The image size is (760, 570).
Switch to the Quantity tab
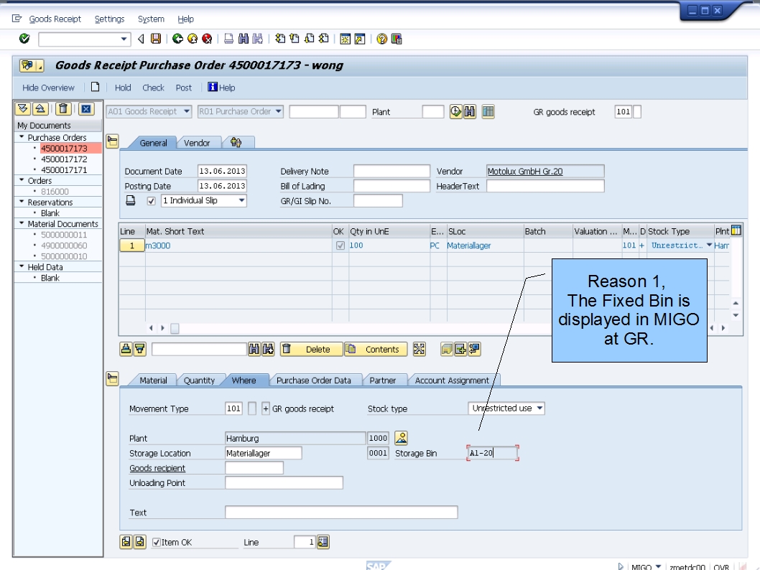(199, 380)
